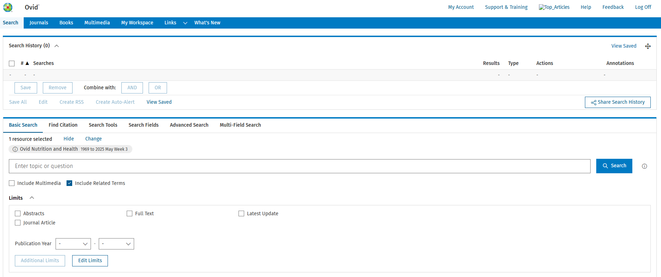Click Share Search History button
The width and height of the screenshot is (661, 277).
pyautogui.click(x=617, y=102)
